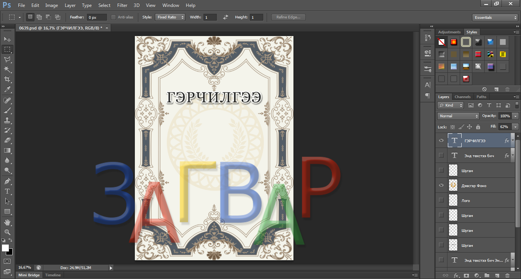Select the Horizontal Type tool

pos(7,191)
